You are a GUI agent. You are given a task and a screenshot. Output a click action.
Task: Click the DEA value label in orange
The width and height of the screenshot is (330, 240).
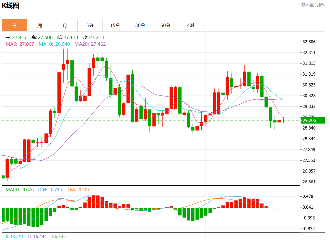point(78,190)
